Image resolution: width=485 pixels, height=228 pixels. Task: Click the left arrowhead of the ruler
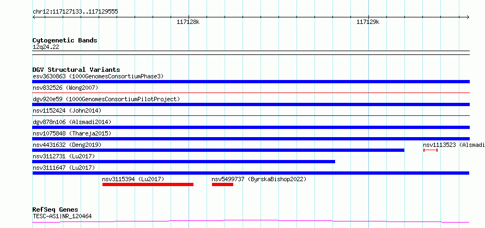[34, 17]
